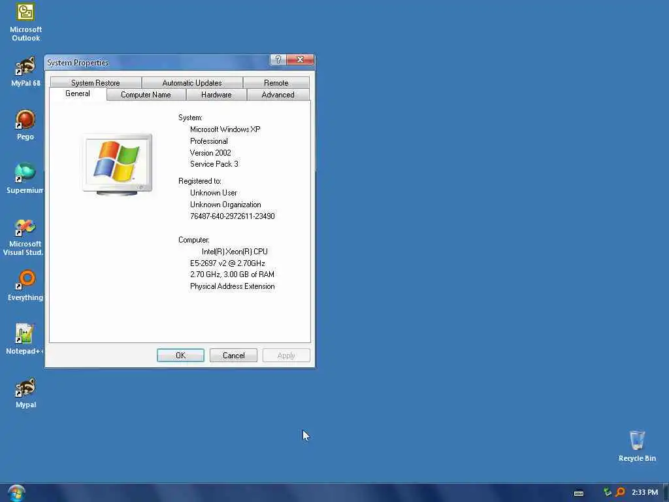Select the General tab

tap(78, 93)
